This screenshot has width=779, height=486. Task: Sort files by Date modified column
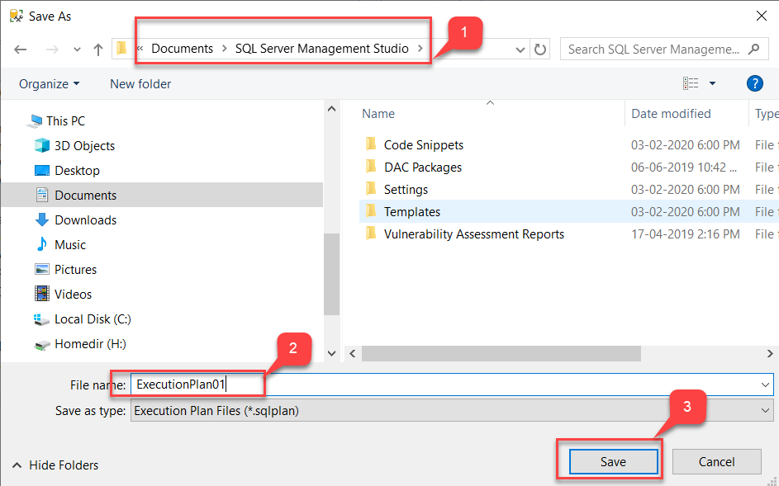coord(671,114)
